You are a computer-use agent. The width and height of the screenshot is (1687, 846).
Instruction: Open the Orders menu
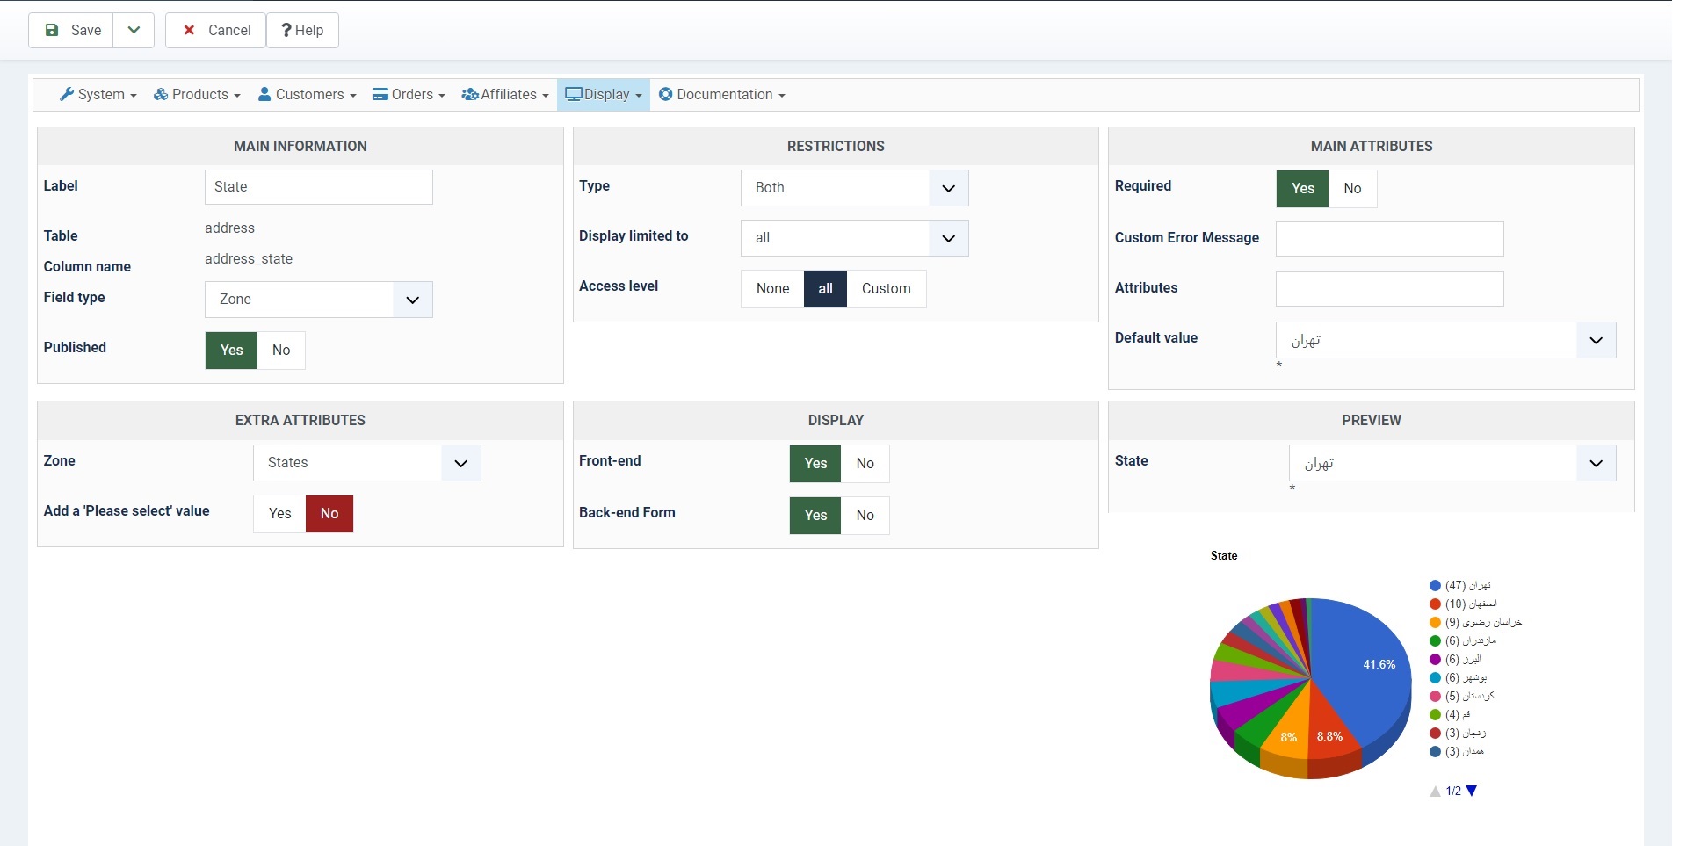pyautogui.click(x=409, y=94)
